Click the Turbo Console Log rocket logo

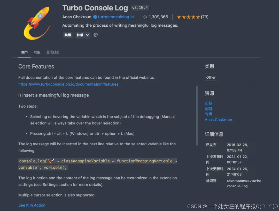[x=37, y=23]
